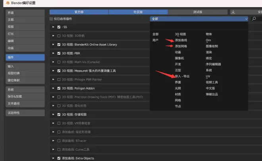Screen dimensions: 262x161
Task: Choose 摄像机 in the category list
Action: 179,58
